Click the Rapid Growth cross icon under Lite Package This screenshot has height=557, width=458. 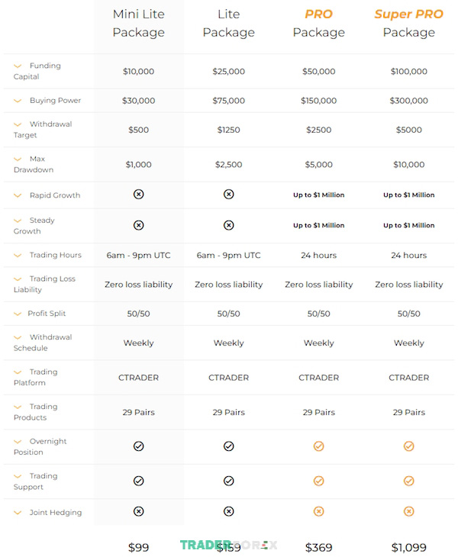(x=229, y=195)
